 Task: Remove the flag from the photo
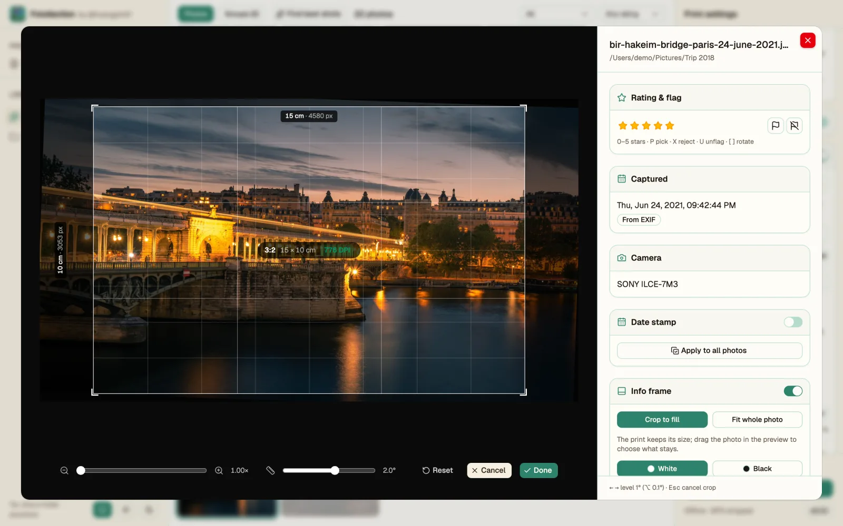coord(794,126)
